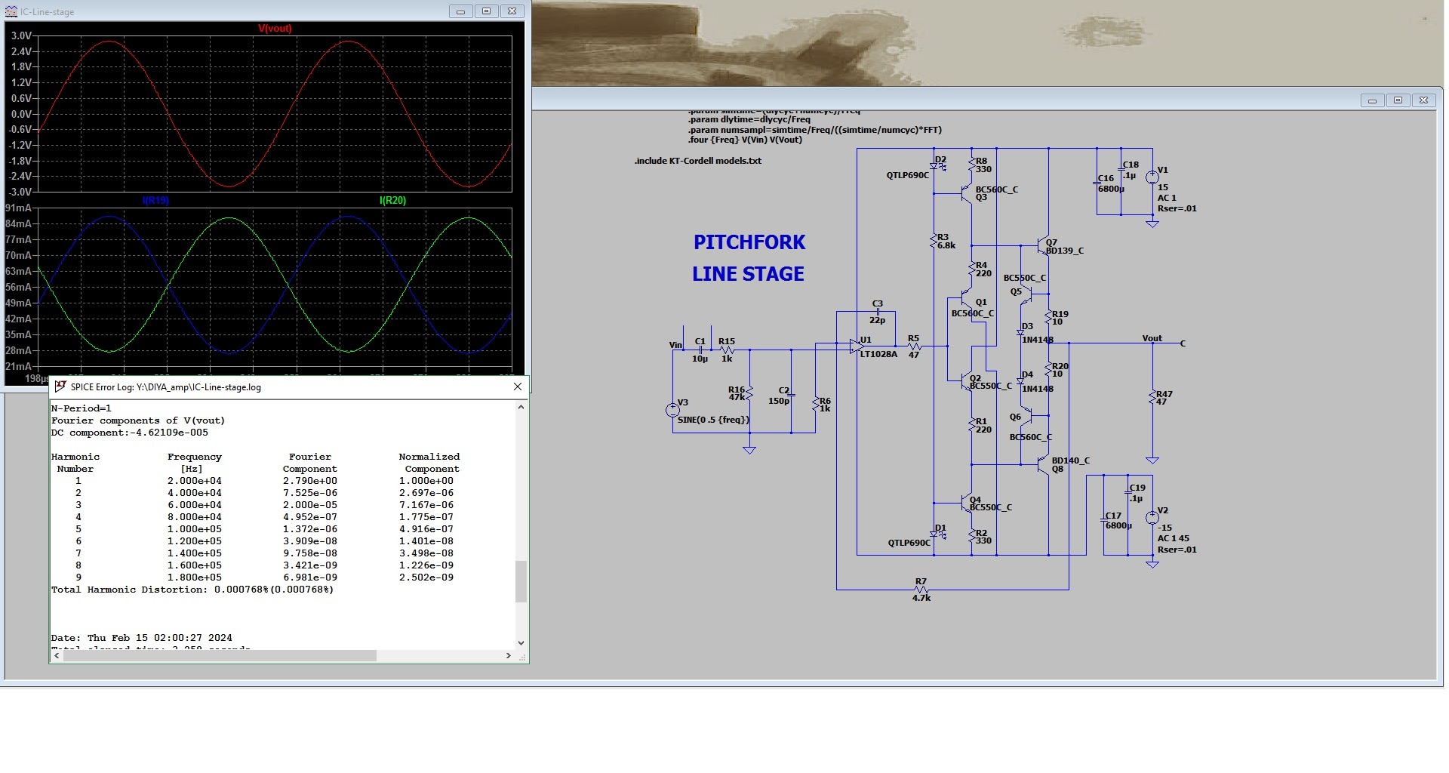
Task: Select the V2 -15V voltage source symbol
Action: click(1152, 518)
